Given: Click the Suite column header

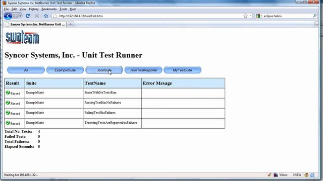Looking at the screenshot, I should point(54,83).
